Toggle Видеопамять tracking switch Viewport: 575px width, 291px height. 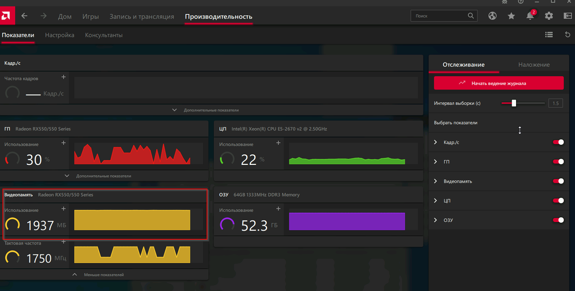(x=558, y=181)
